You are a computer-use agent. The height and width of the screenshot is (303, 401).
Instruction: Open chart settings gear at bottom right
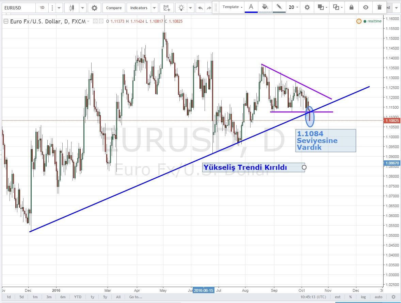pos(394,297)
